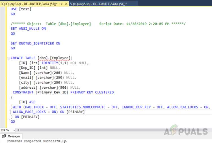Click the '[city] [varchar](250)' line
Image resolution: width=212 pixels, height=143 pixels.
[x=47, y=82]
